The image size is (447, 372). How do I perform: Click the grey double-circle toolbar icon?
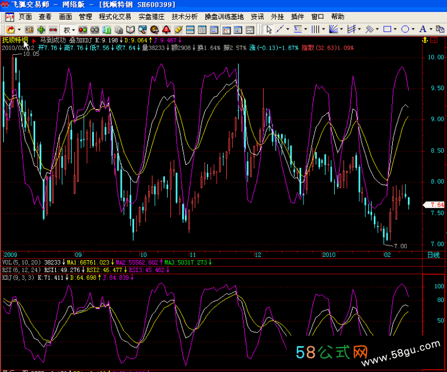coord(94,30)
